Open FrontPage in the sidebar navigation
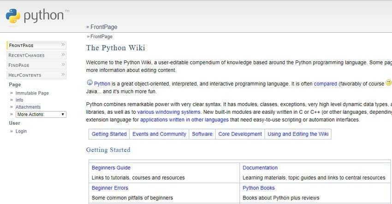Image resolution: width=392 pixels, height=204 pixels. click(36, 45)
